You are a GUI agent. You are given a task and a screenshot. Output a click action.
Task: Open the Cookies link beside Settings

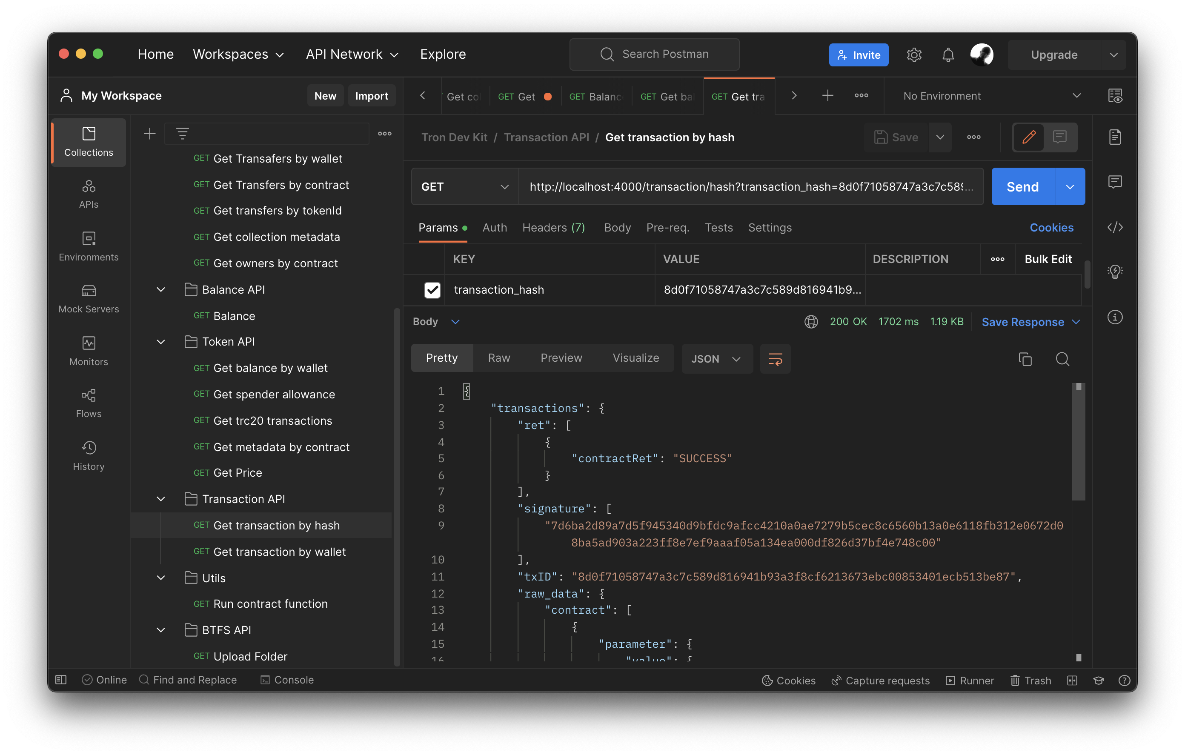[1051, 228]
